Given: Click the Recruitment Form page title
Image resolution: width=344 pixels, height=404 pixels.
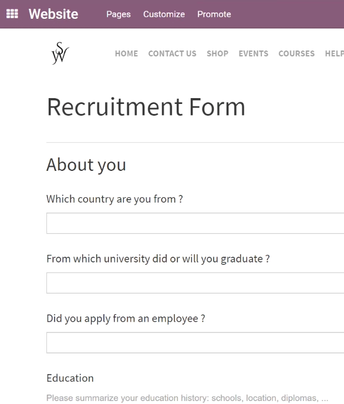Looking at the screenshot, I should (x=146, y=107).
